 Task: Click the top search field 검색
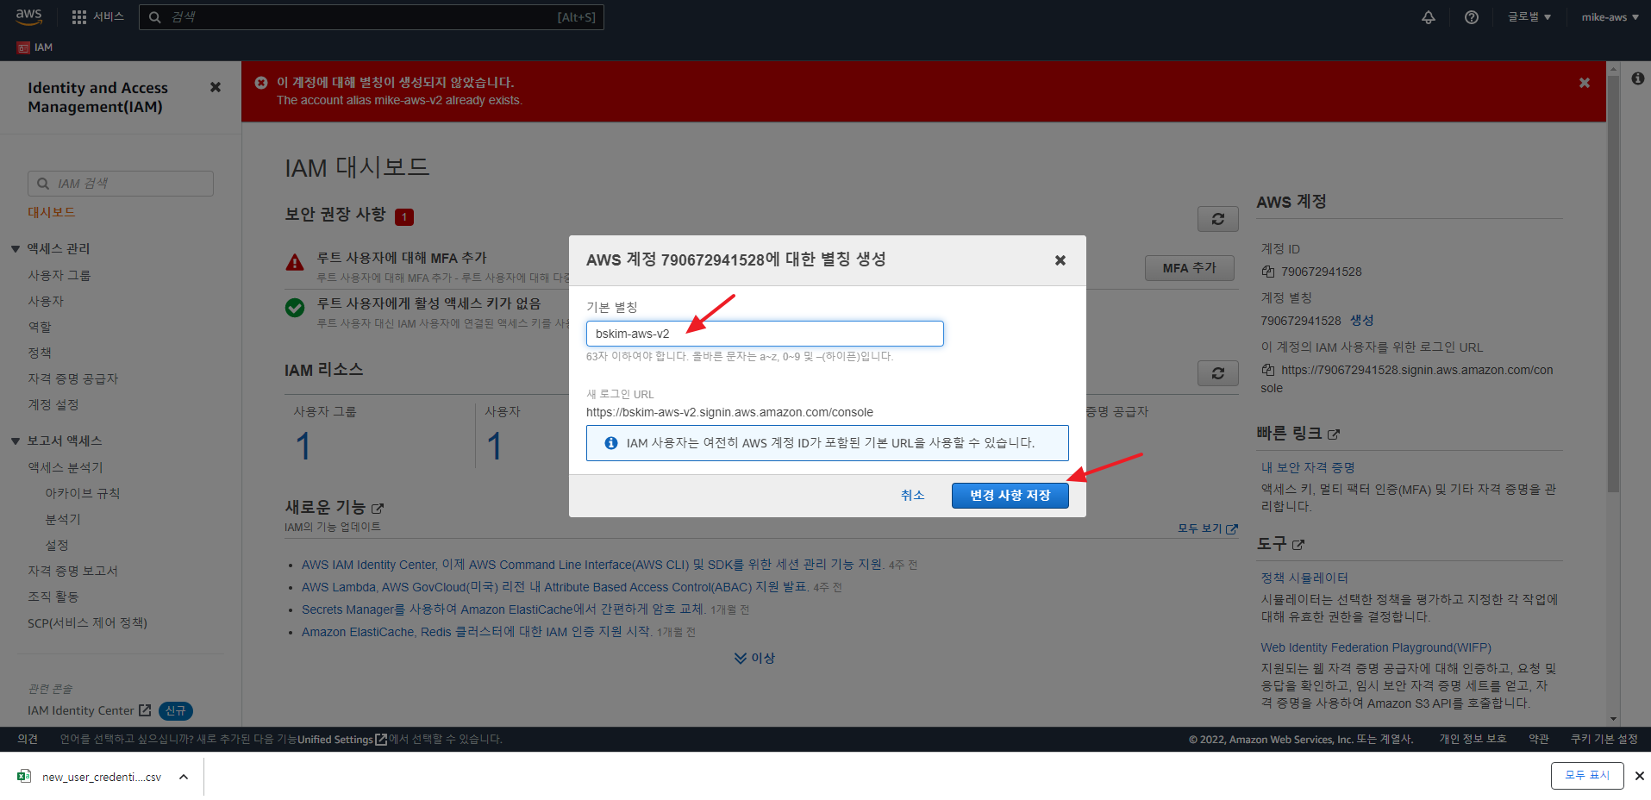pos(371,17)
